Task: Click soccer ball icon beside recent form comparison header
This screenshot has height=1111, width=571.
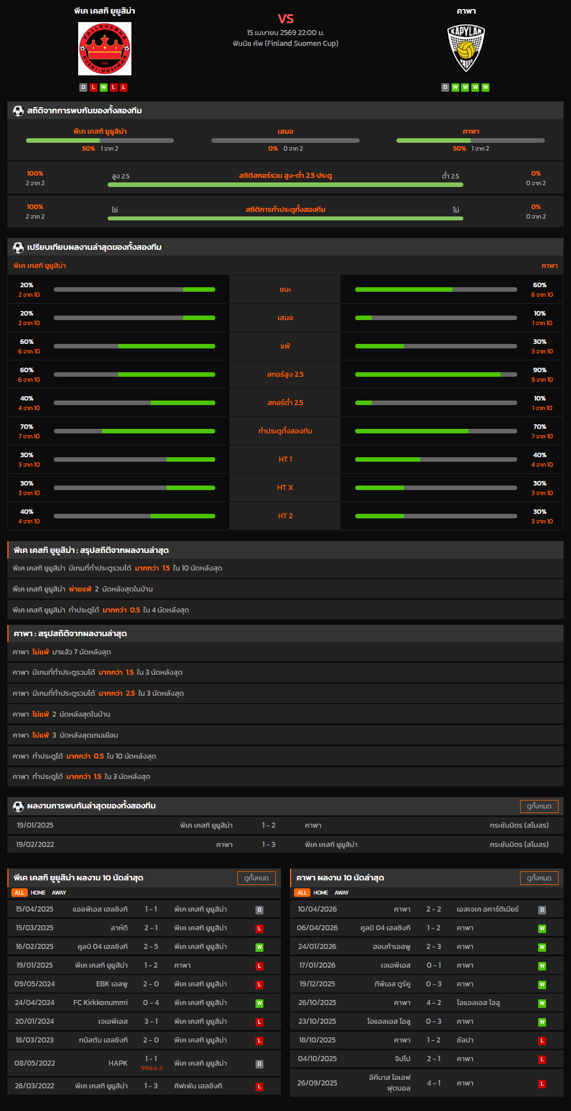Action: coord(18,248)
